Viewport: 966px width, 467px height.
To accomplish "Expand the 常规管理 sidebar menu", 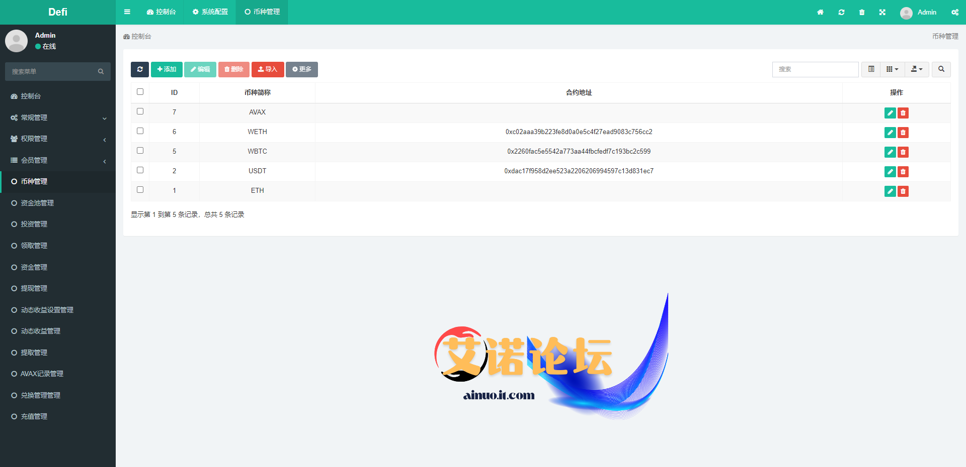I will [58, 118].
